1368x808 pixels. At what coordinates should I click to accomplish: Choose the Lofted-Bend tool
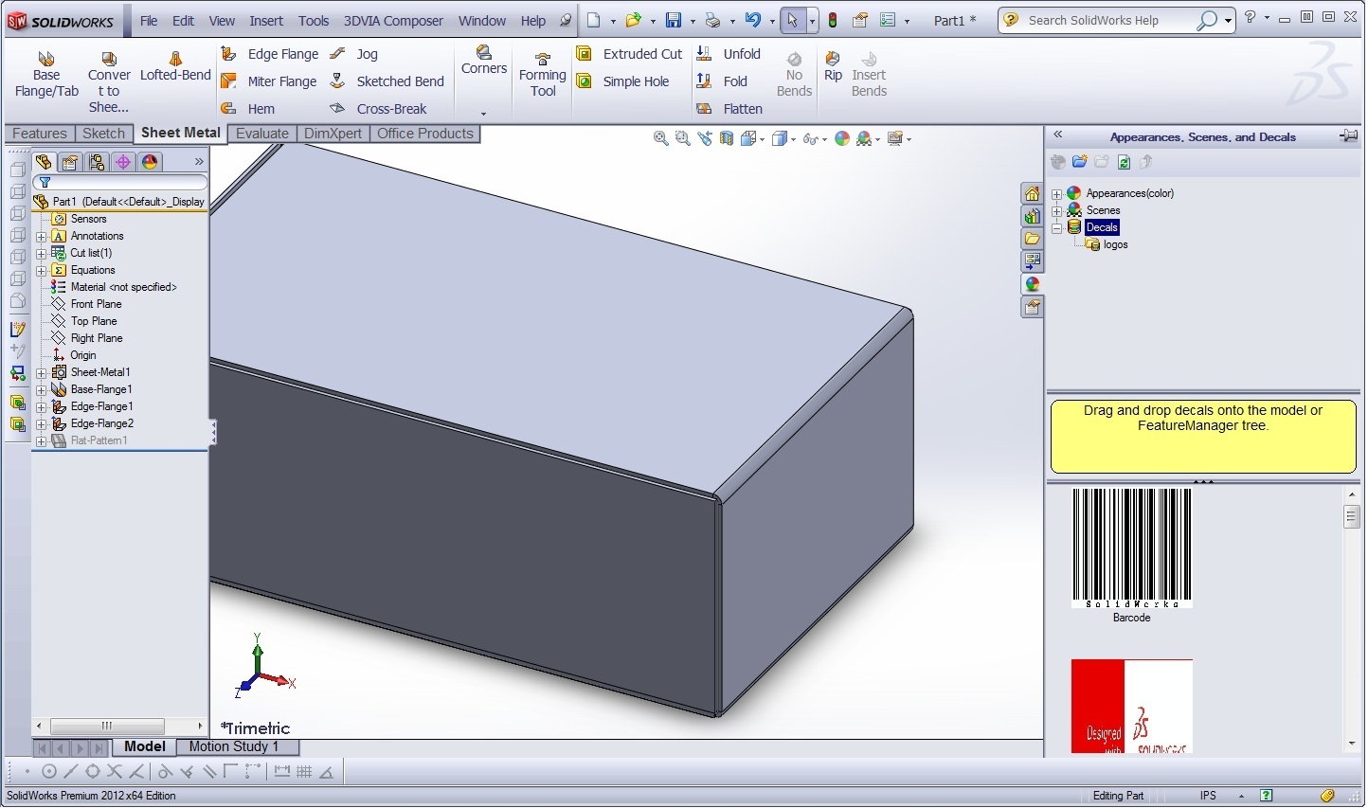(x=175, y=67)
